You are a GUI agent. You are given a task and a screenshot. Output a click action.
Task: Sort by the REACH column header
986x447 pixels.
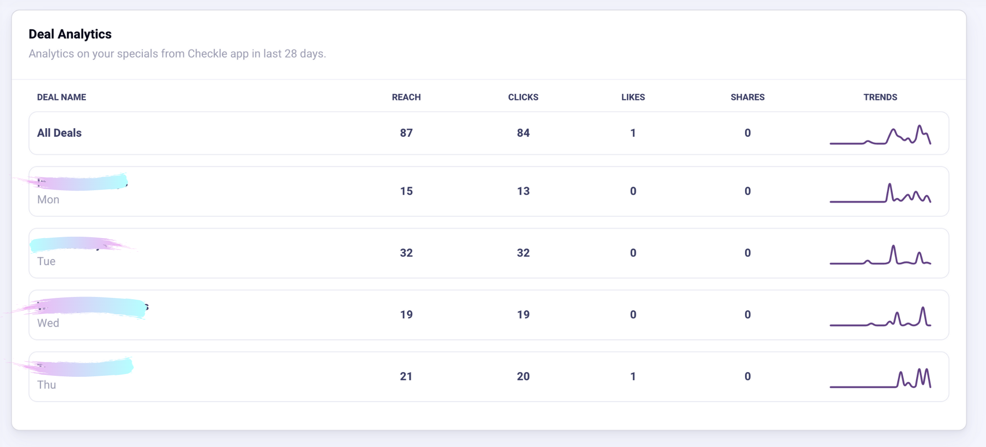(x=406, y=97)
